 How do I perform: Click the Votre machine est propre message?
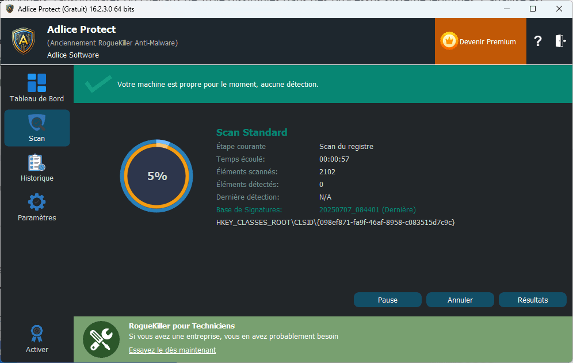coord(218,84)
